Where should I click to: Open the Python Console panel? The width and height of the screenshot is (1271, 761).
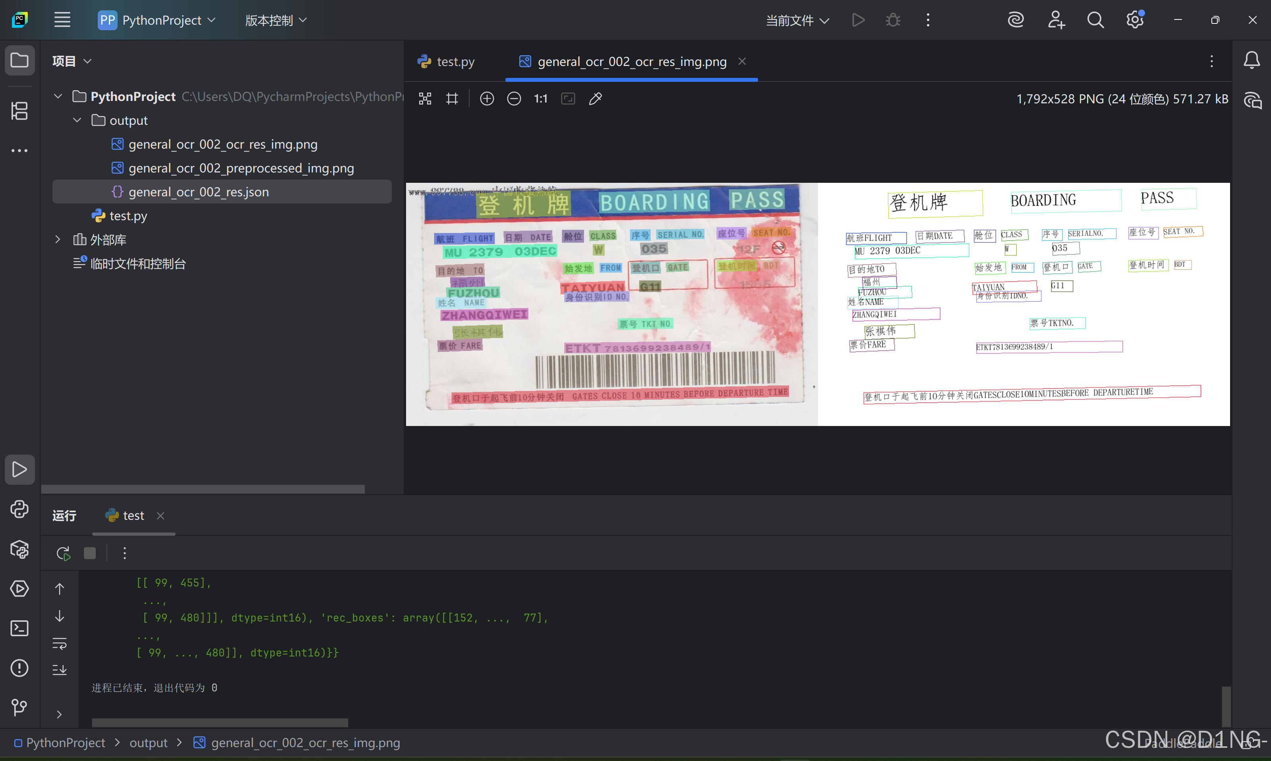(19, 509)
